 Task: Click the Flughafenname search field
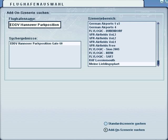pyautogui.click(x=34, y=25)
